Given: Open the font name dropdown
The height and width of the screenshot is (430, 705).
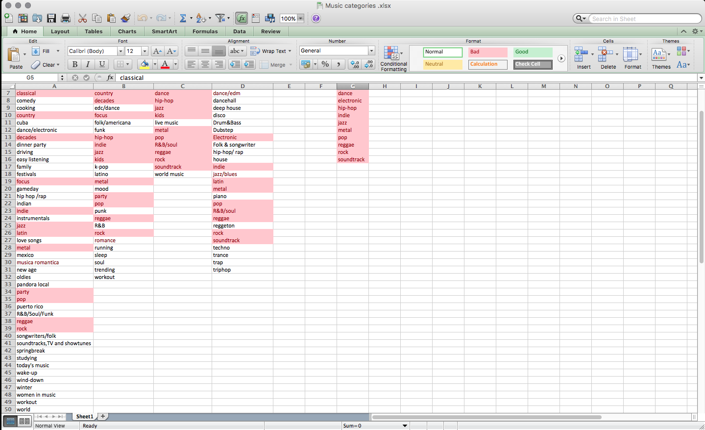Looking at the screenshot, I should click(x=121, y=51).
